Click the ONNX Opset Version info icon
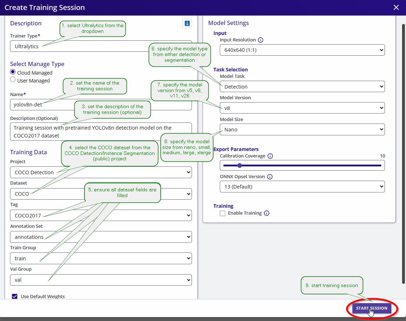This screenshot has height=321, width=406. tap(269, 177)
